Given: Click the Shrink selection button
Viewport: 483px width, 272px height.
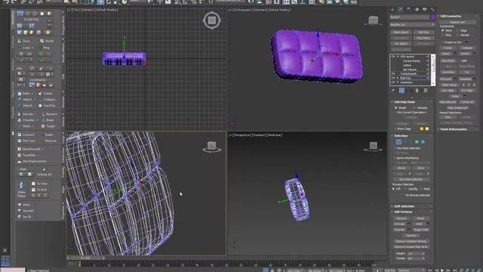Looking at the screenshot, I should coord(401,168).
